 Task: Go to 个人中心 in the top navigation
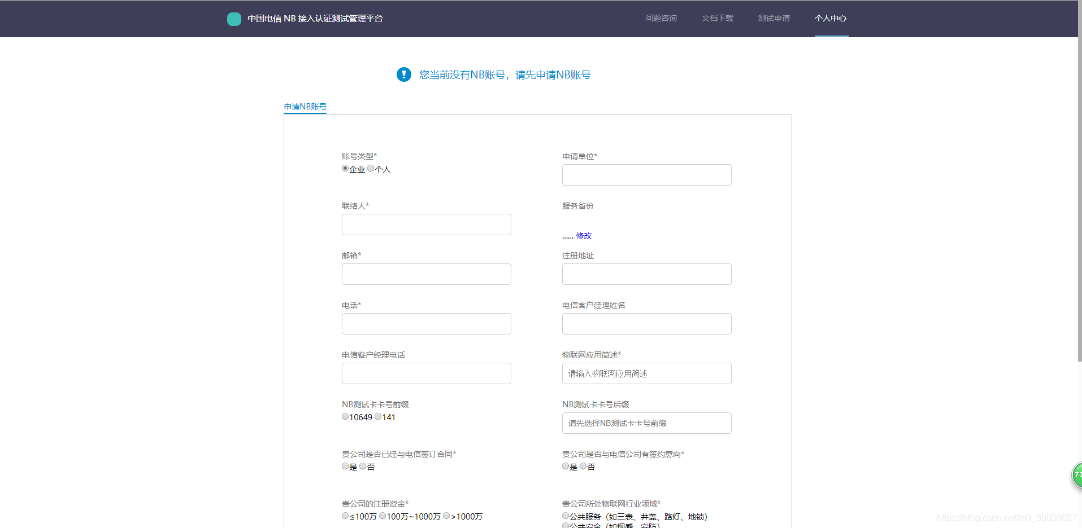pos(831,19)
